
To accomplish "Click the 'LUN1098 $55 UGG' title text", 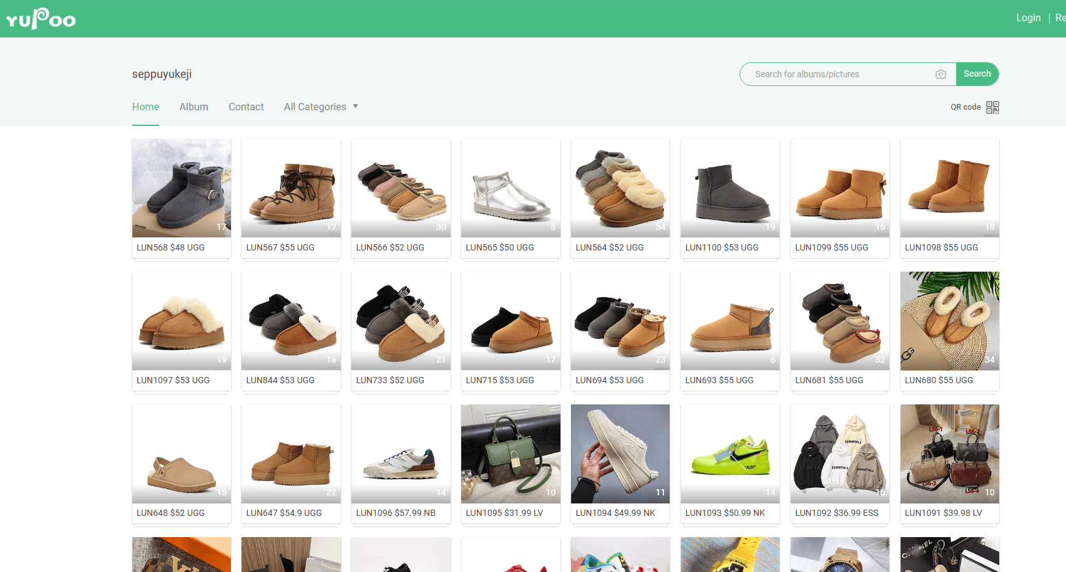I will tap(942, 247).
